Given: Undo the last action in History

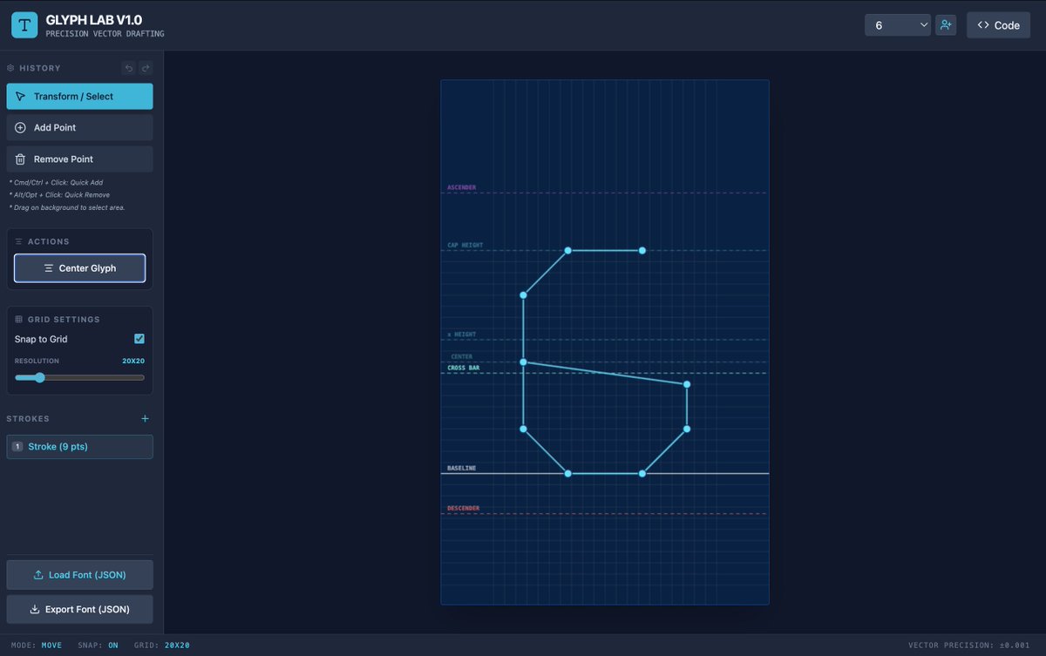Looking at the screenshot, I should [x=129, y=68].
